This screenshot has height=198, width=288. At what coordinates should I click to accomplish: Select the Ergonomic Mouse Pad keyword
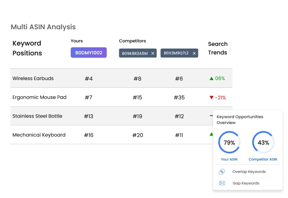pos(39,97)
